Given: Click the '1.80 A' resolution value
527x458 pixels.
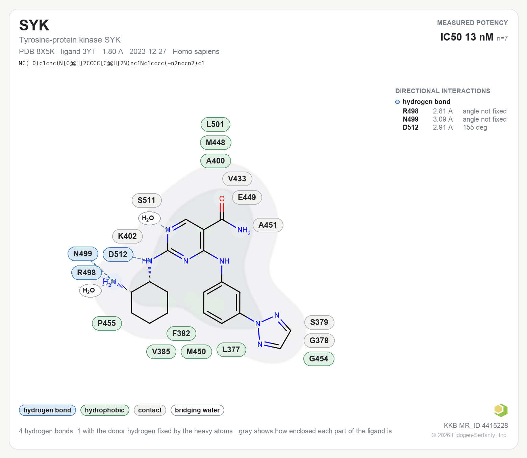Looking at the screenshot, I should coord(113,51).
